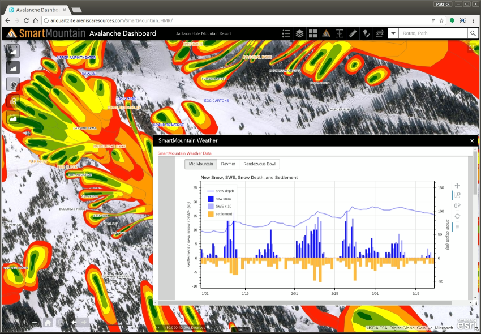Select the Mid Mountain station tab
This screenshot has width=481, height=334.
tap(201, 164)
